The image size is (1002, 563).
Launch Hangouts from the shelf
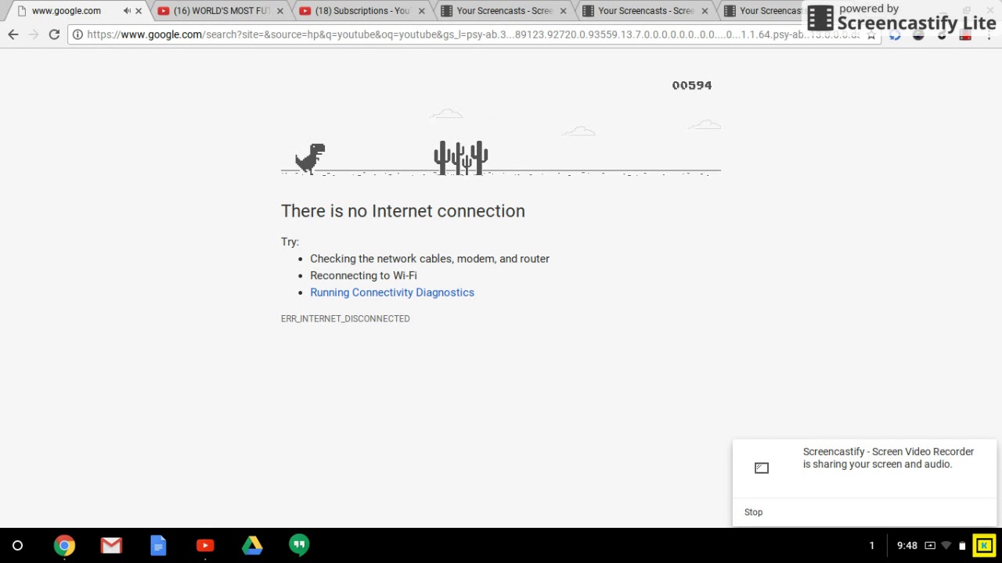click(299, 545)
